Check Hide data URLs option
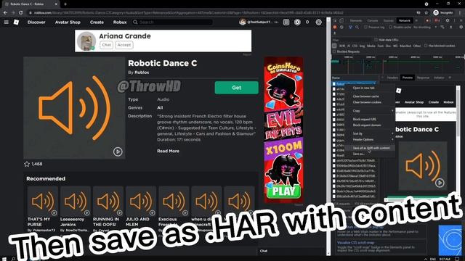465x261 pixels. pyautogui.click(x=376, y=40)
